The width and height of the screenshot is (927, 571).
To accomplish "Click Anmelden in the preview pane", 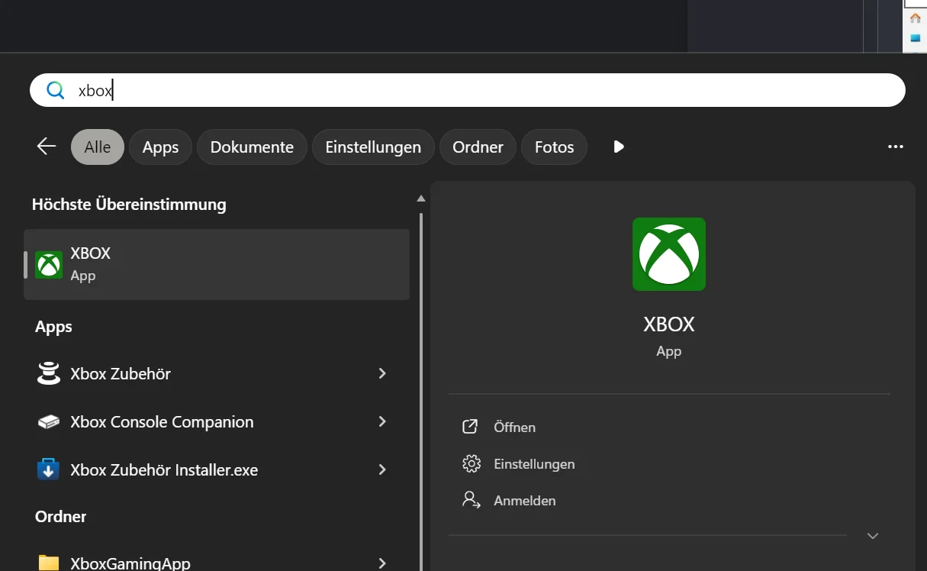I will [x=525, y=500].
